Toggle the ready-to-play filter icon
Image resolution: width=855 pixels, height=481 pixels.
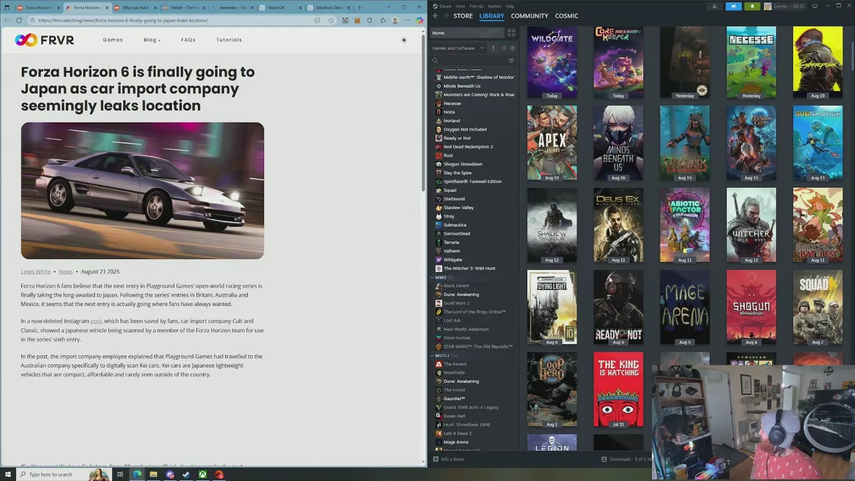(512, 48)
